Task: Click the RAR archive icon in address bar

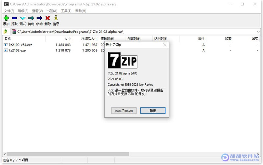Action: click(x=14, y=31)
